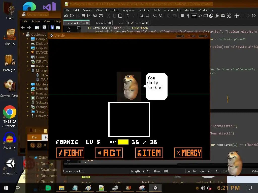
Task: Close the hank.lua tab with its X
Action: [x=148, y=23]
